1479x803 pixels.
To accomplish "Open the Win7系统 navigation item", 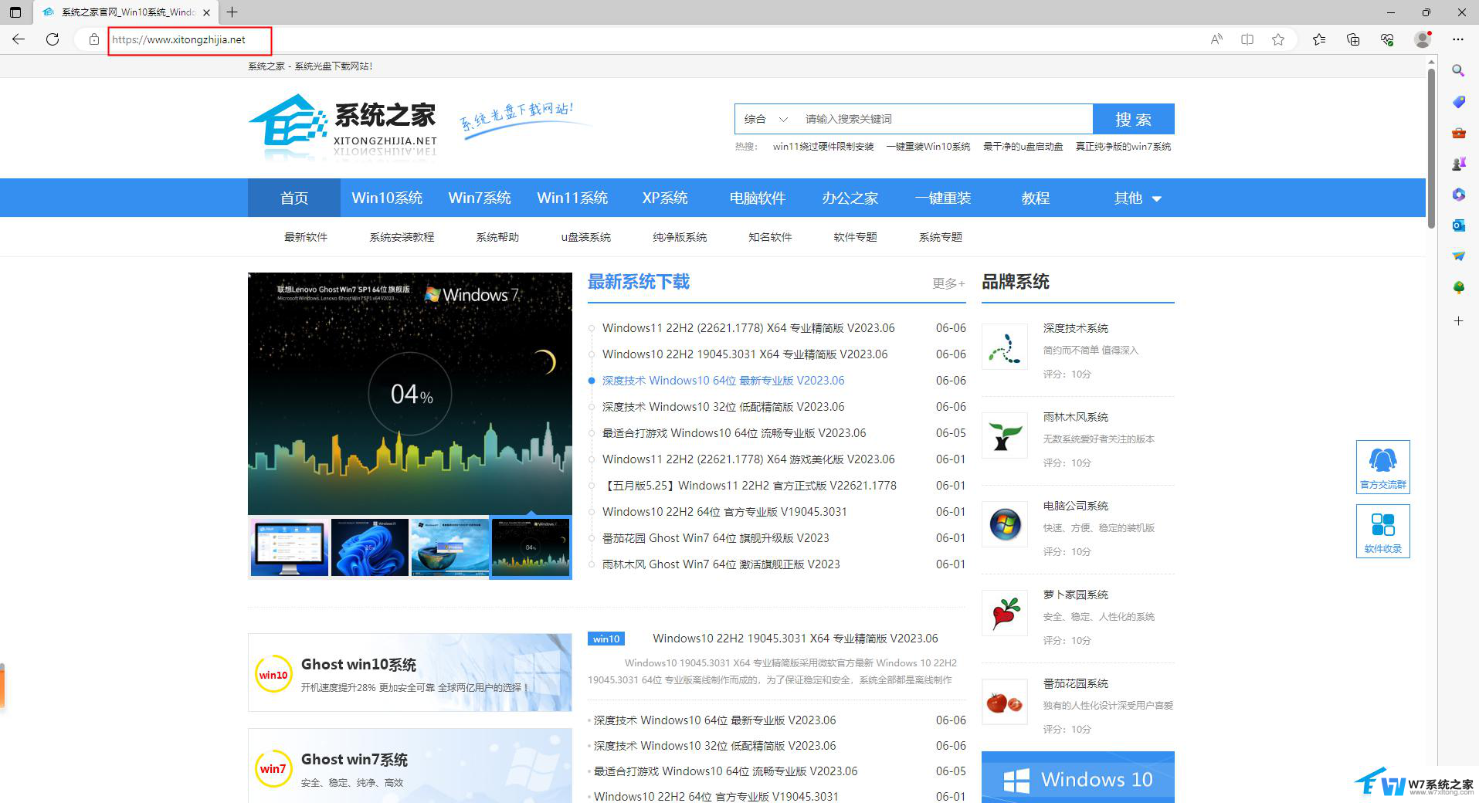I will pyautogui.click(x=480, y=198).
